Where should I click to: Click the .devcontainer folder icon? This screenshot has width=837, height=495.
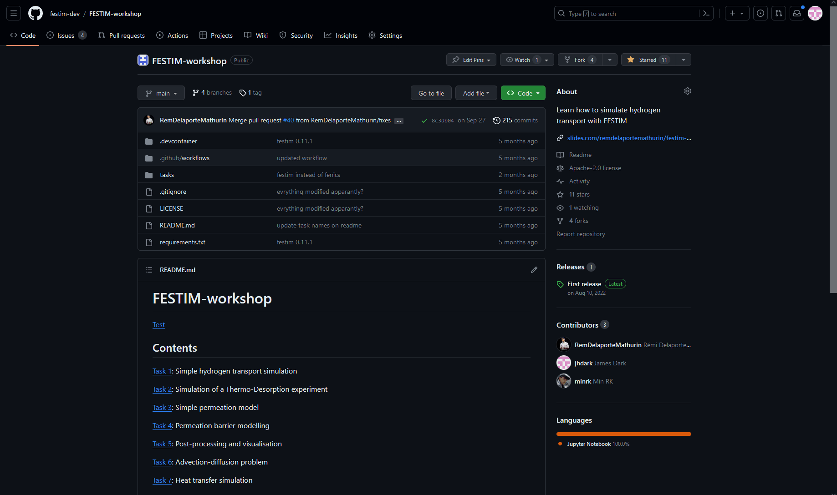[149, 141]
